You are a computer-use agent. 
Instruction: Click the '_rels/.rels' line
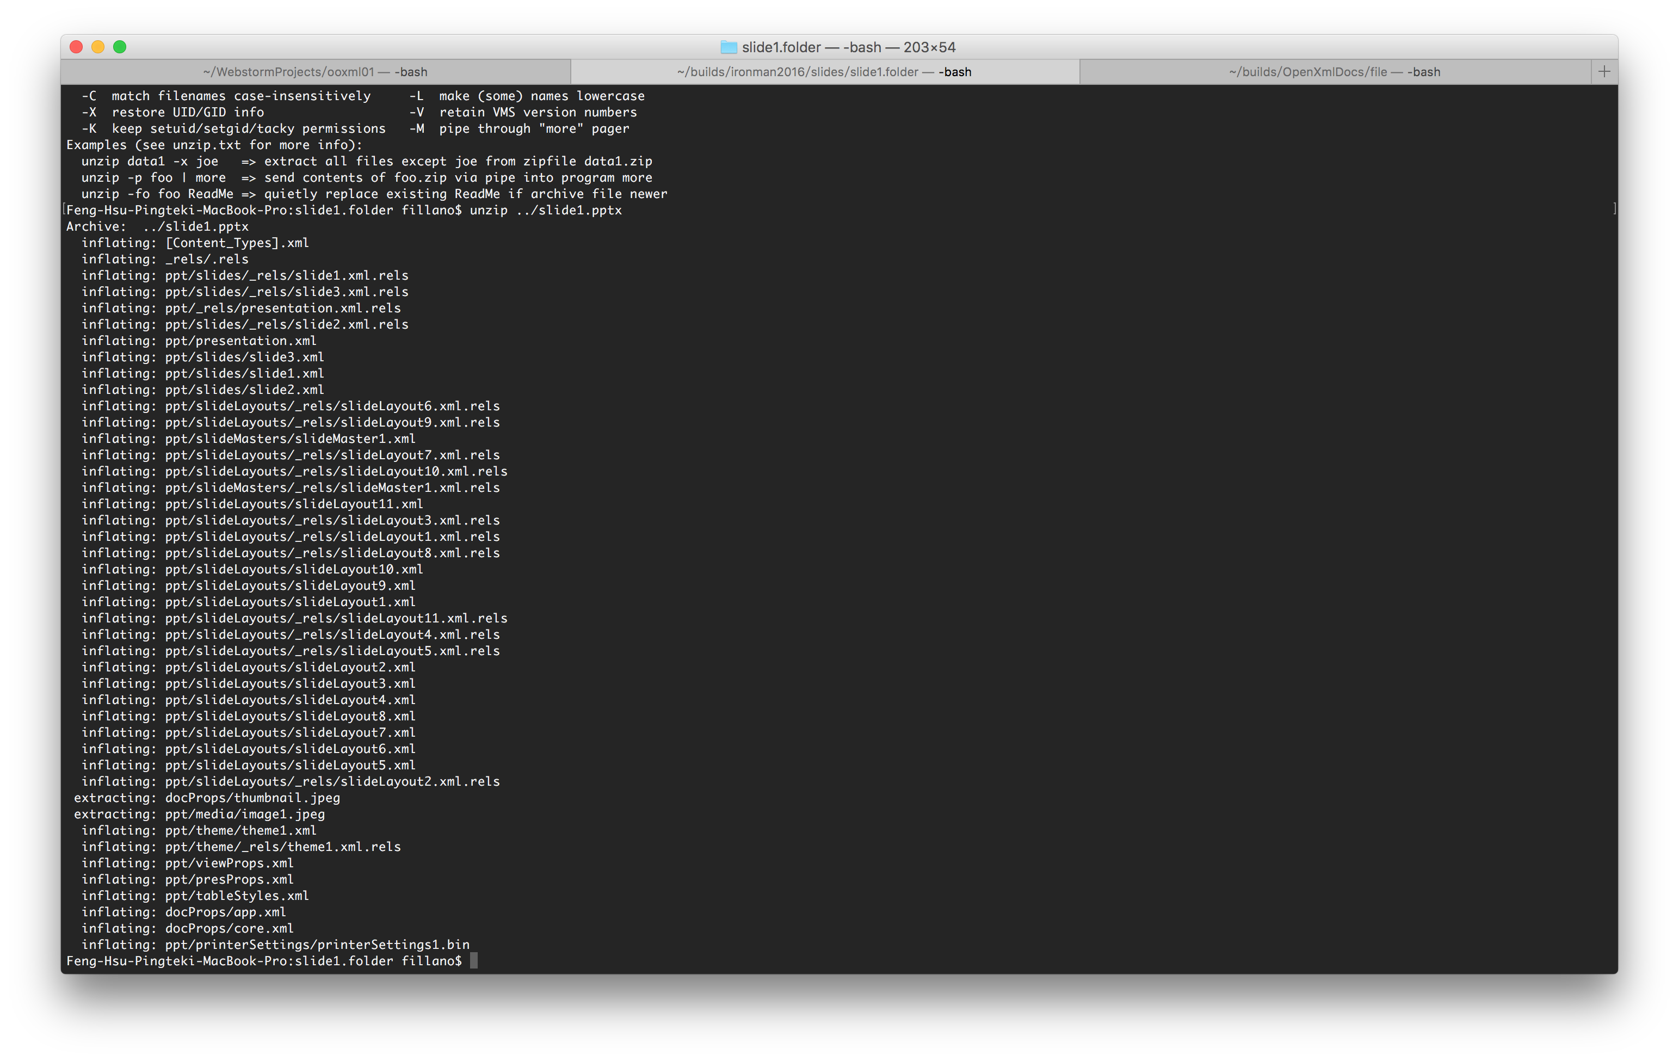[165, 260]
